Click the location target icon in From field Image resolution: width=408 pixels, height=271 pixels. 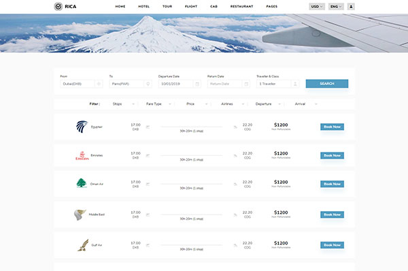point(99,84)
